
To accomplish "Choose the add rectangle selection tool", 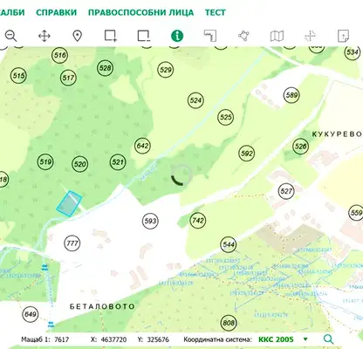I will click(111, 36).
